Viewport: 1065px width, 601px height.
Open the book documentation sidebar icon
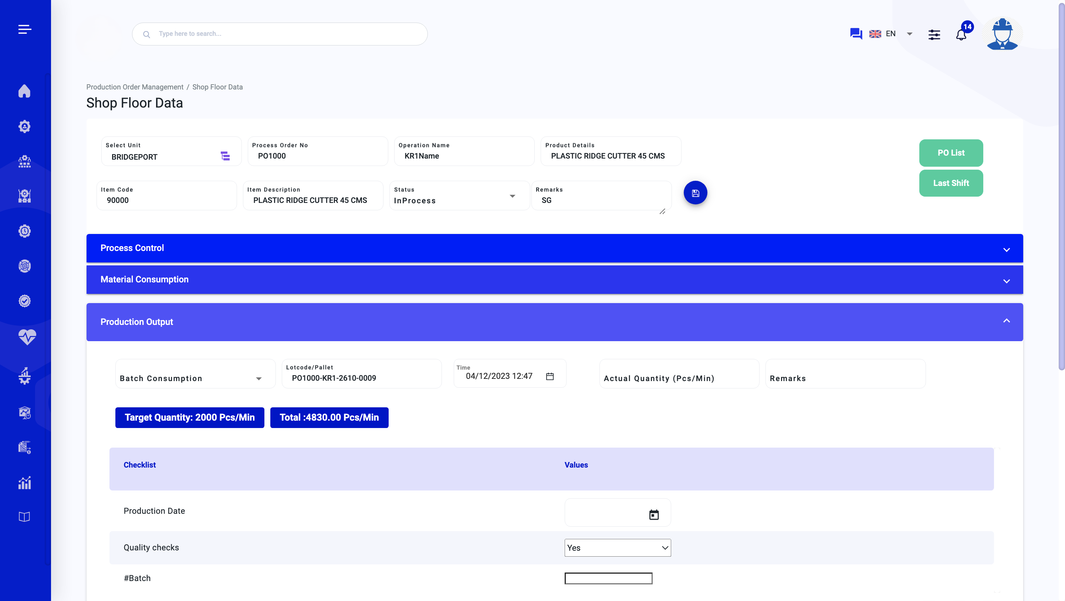tap(24, 517)
